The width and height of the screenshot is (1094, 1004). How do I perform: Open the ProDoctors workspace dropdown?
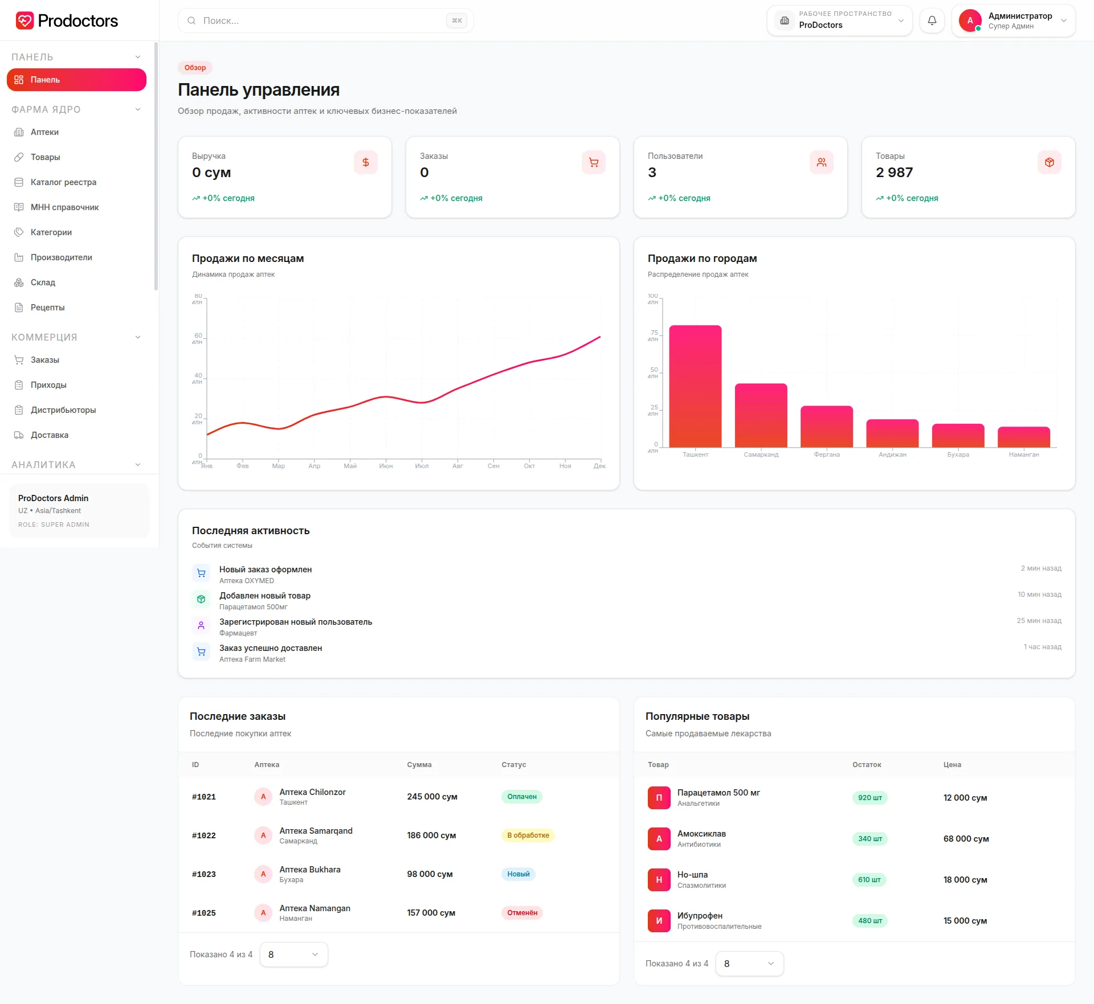[x=839, y=21]
